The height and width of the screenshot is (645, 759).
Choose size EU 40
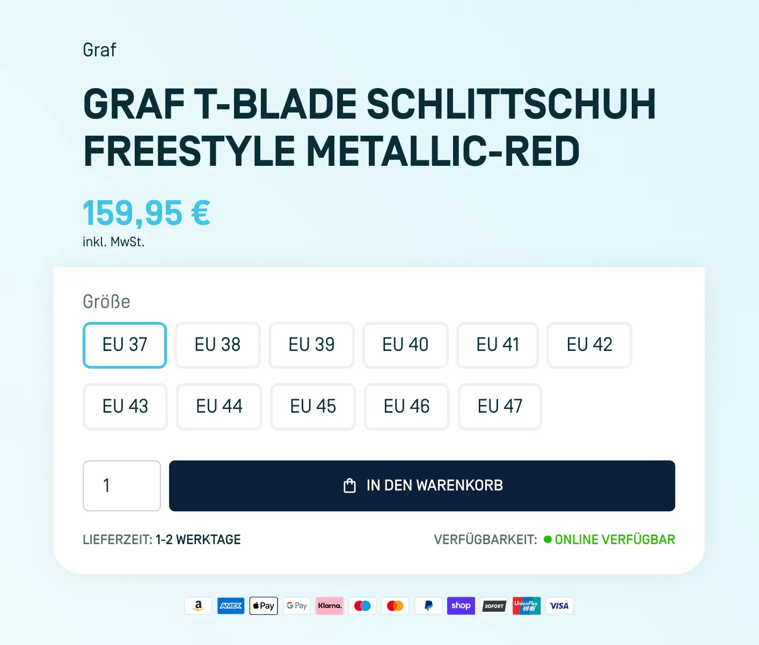click(x=405, y=345)
